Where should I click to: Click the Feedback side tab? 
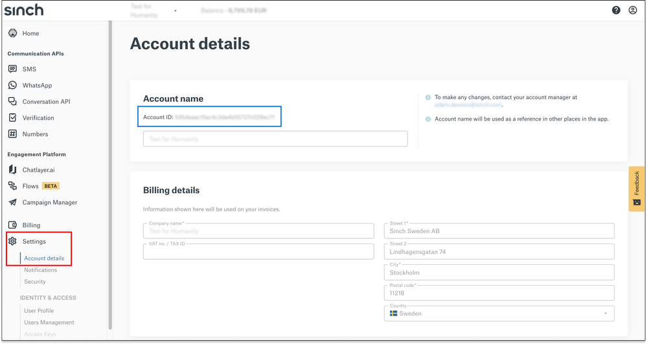click(x=636, y=189)
